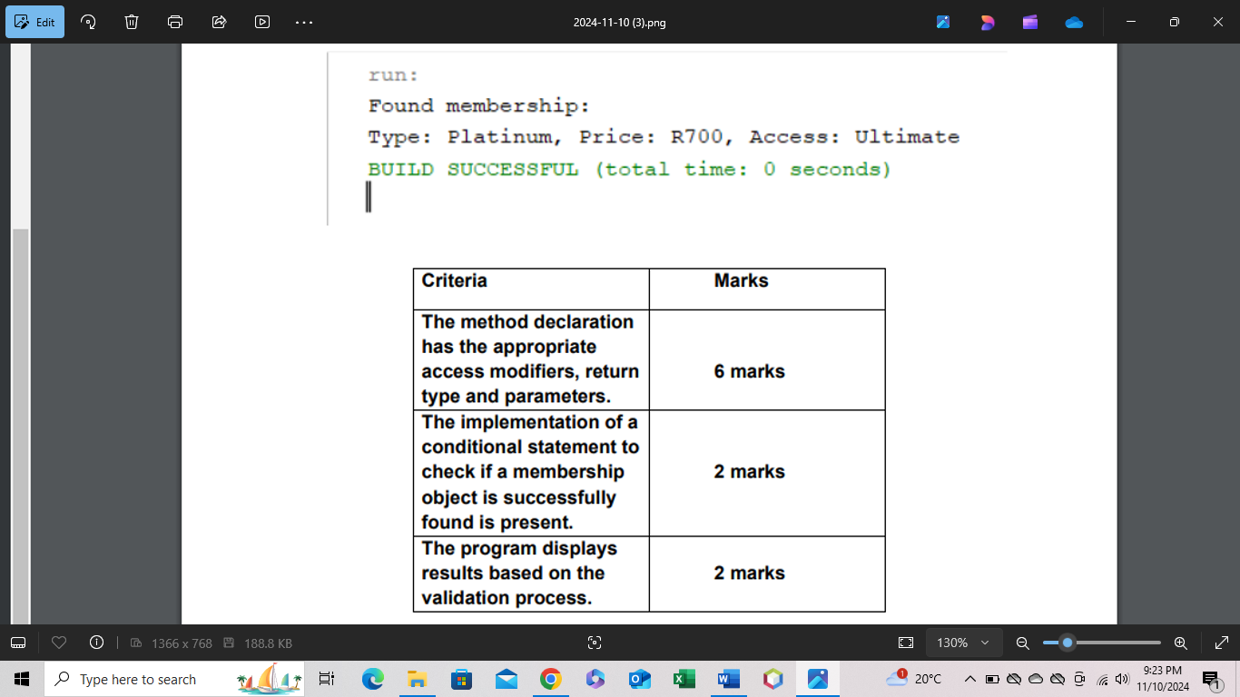Viewport: 1240px width, 697px height.
Task: Open file info with the info icon
Action: coord(96,643)
